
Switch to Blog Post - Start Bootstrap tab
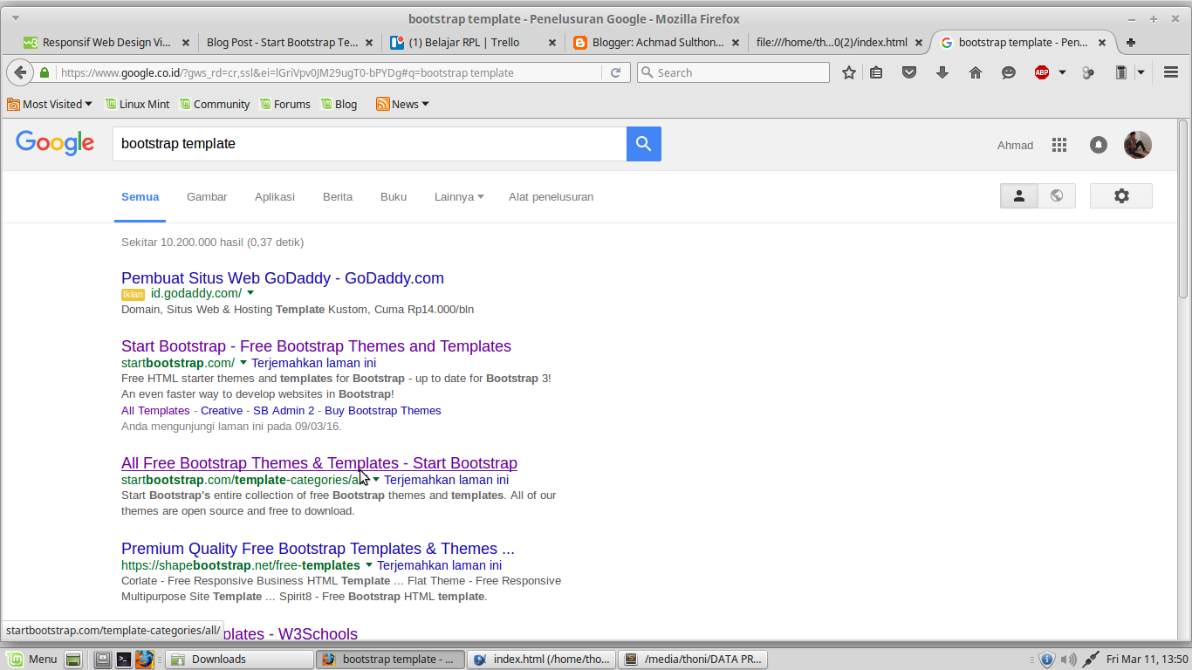pyautogui.click(x=291, y=42)
